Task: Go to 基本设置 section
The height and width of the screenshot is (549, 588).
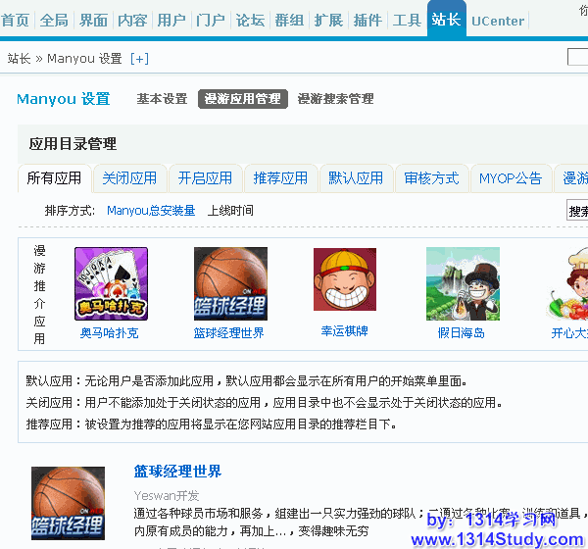Action: point(162,99)
